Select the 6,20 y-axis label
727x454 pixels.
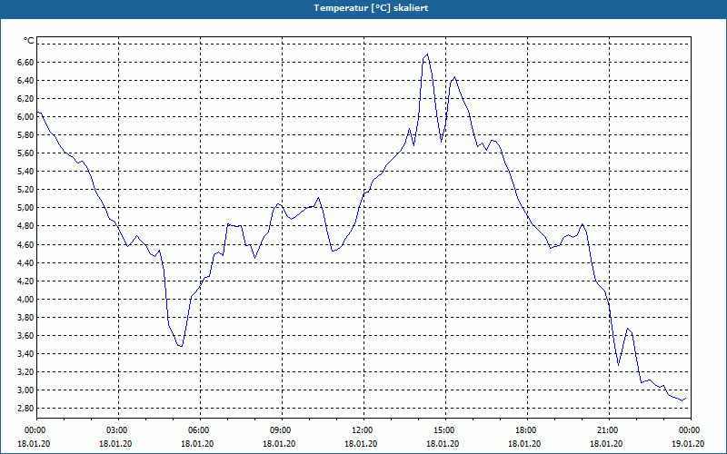(x=25, y=99)
